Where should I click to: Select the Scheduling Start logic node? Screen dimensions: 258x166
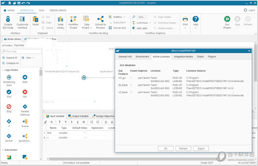click(x=9, y=77)
